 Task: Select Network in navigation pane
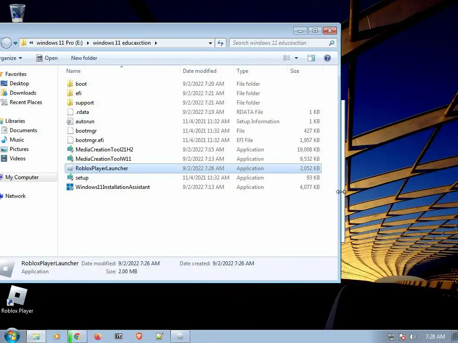pos(15,196)
